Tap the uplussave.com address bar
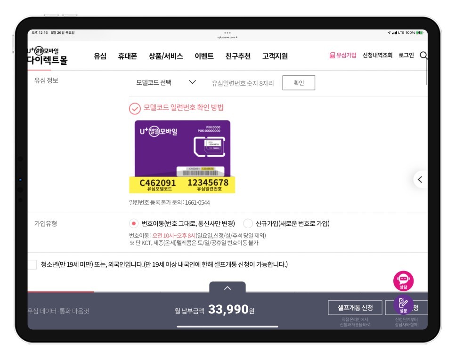 click(227, 38)
